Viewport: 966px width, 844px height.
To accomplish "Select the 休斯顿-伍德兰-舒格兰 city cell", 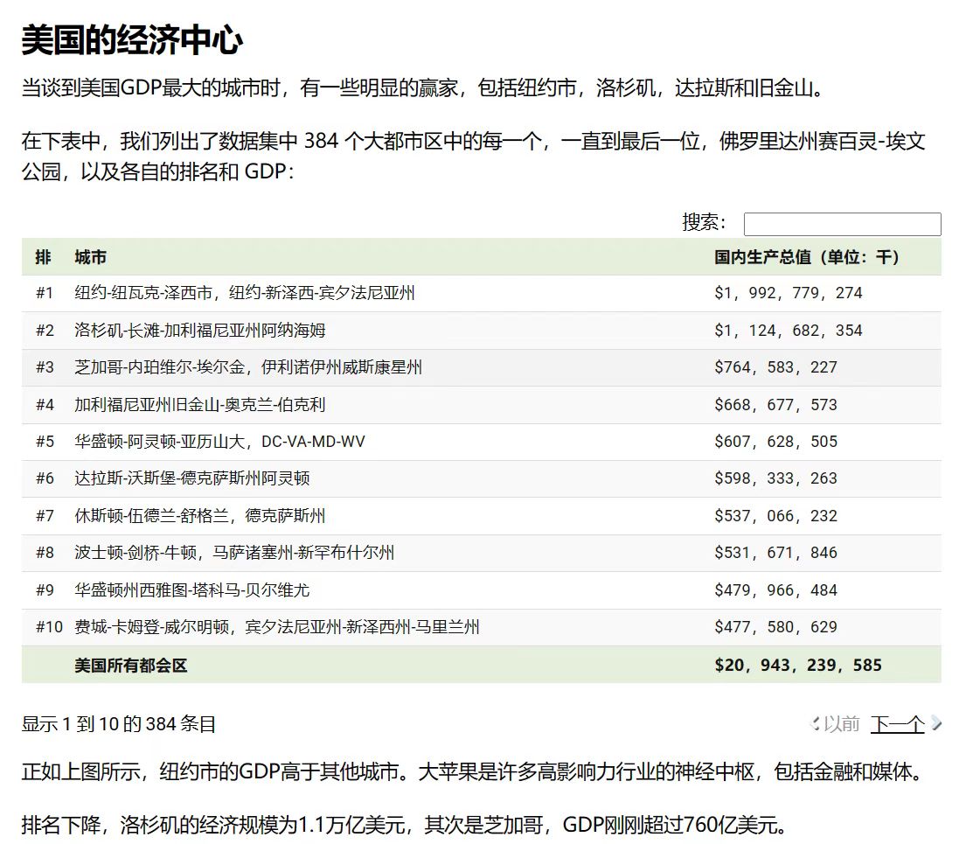I will coord(199,516).
